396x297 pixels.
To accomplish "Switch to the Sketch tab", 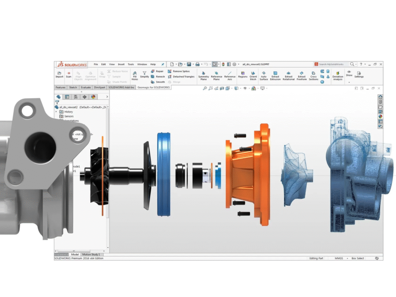I will [x=73, y=88].
